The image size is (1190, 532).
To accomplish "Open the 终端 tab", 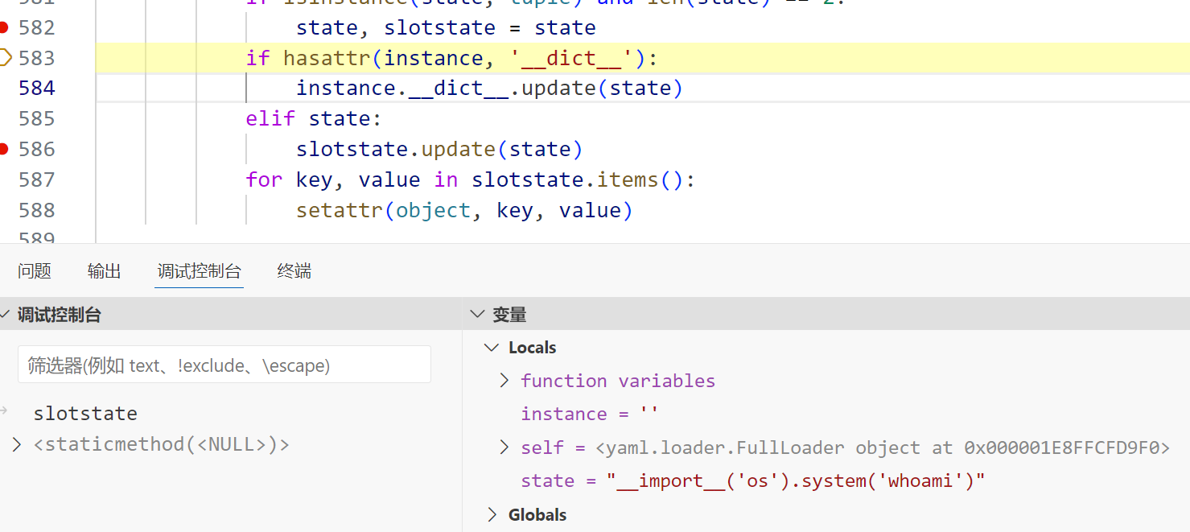I will coord(294,271).
